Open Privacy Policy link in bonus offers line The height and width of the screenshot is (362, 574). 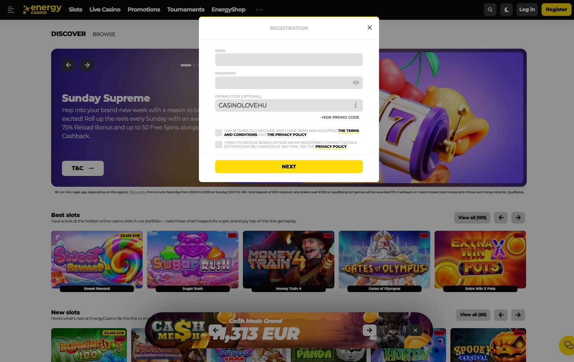tap(331, 147)
